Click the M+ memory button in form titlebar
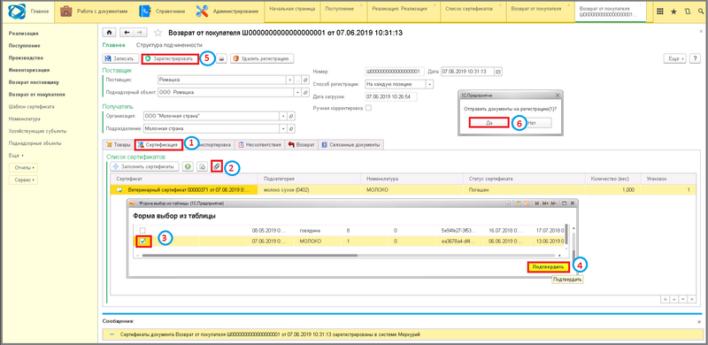Screen dimensions: 708x345 pyautogui.click(x=545, y=203)
